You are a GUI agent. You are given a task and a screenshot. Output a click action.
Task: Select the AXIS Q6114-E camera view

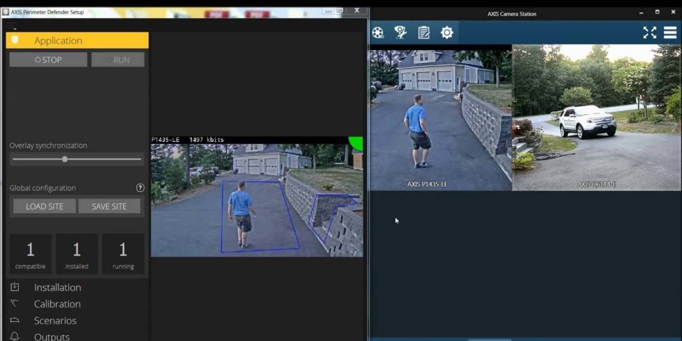tap(596, 117)
